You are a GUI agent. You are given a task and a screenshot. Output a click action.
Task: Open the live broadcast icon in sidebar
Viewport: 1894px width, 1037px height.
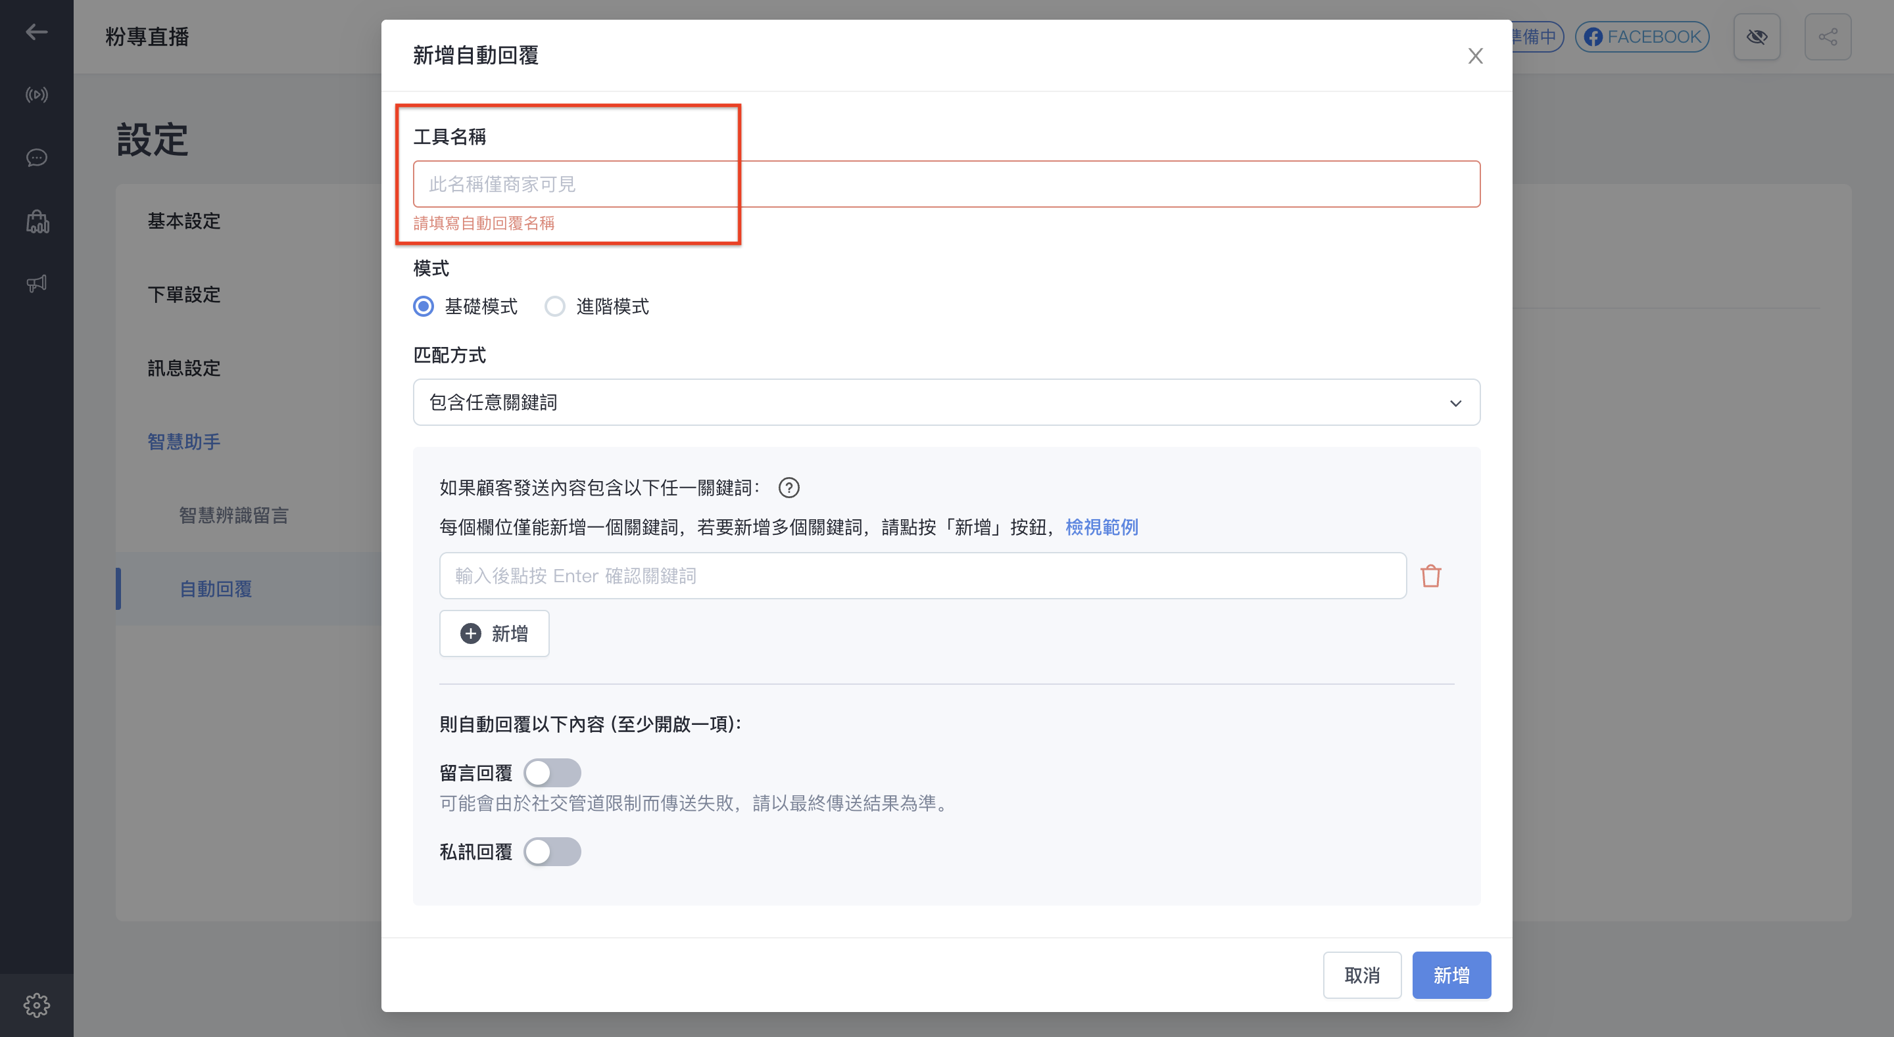coord(36,95)
